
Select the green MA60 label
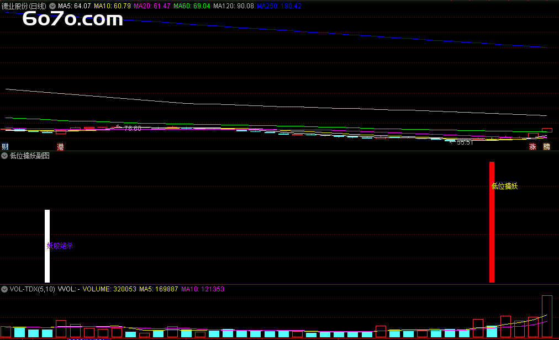pyautogui.click(x=192, y=6)
